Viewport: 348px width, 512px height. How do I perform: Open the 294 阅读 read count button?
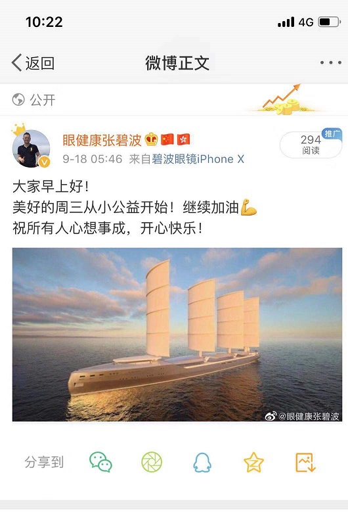click(x=311, y=145)
